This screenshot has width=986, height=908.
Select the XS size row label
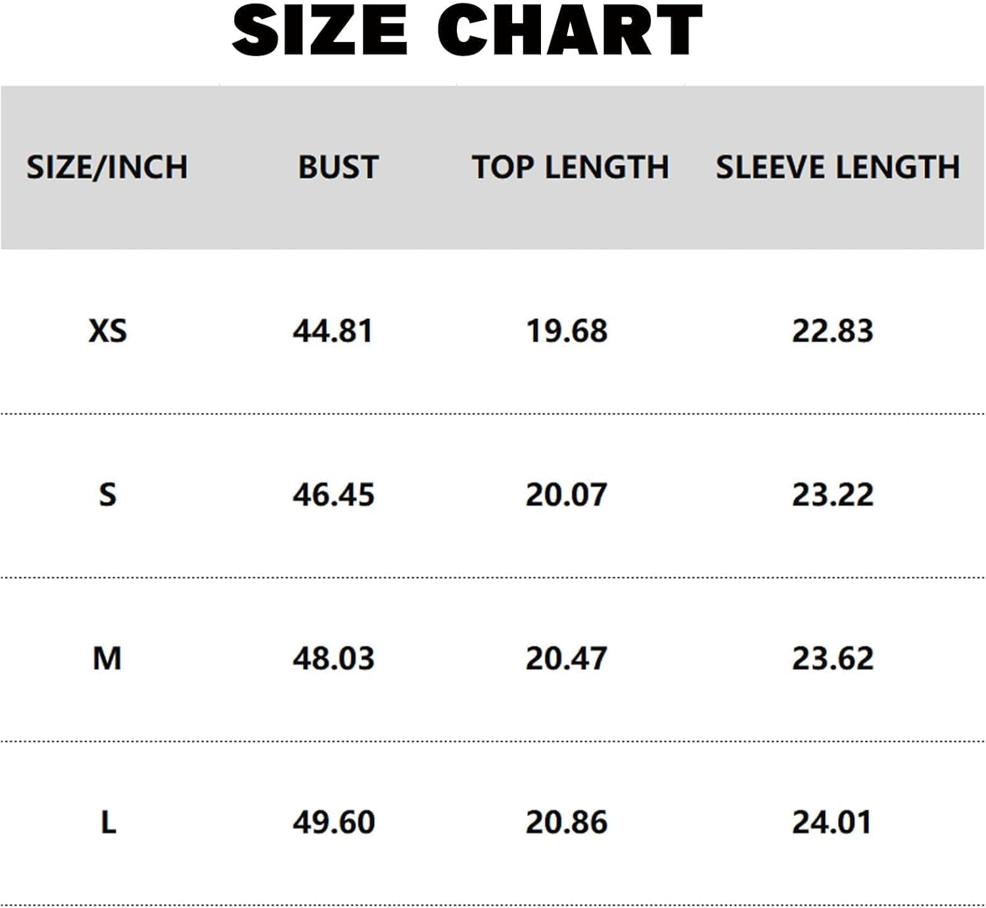[108, 330]
